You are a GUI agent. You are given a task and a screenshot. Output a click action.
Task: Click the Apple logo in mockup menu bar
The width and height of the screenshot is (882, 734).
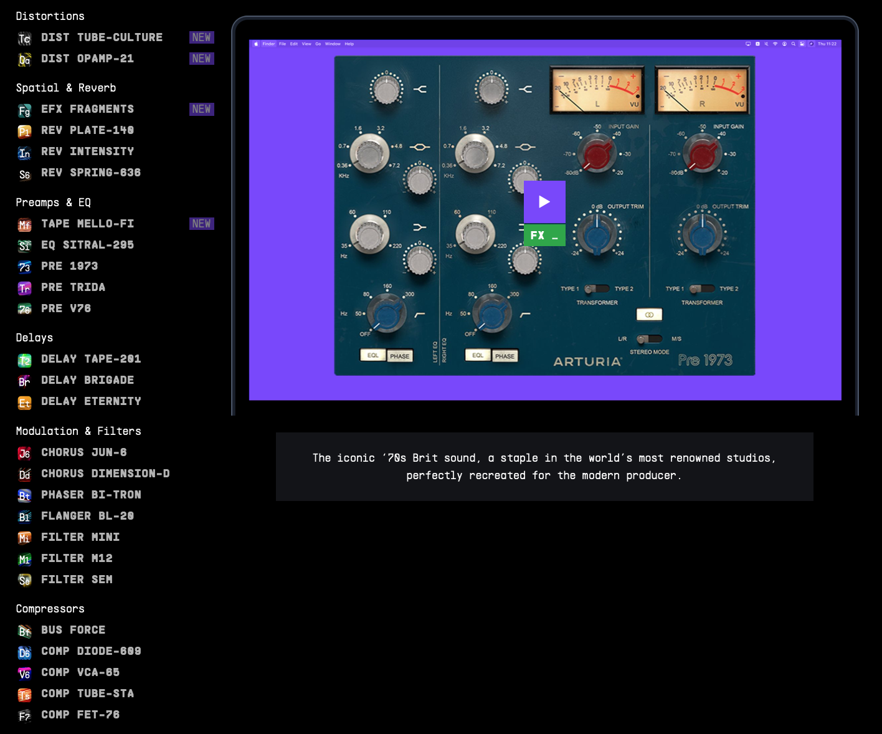[255, 44]
